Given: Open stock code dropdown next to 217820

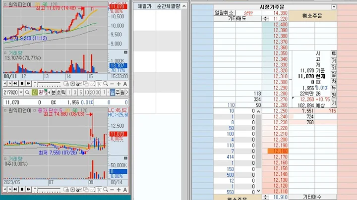Looking at the screenshot, I should [21, 92].
